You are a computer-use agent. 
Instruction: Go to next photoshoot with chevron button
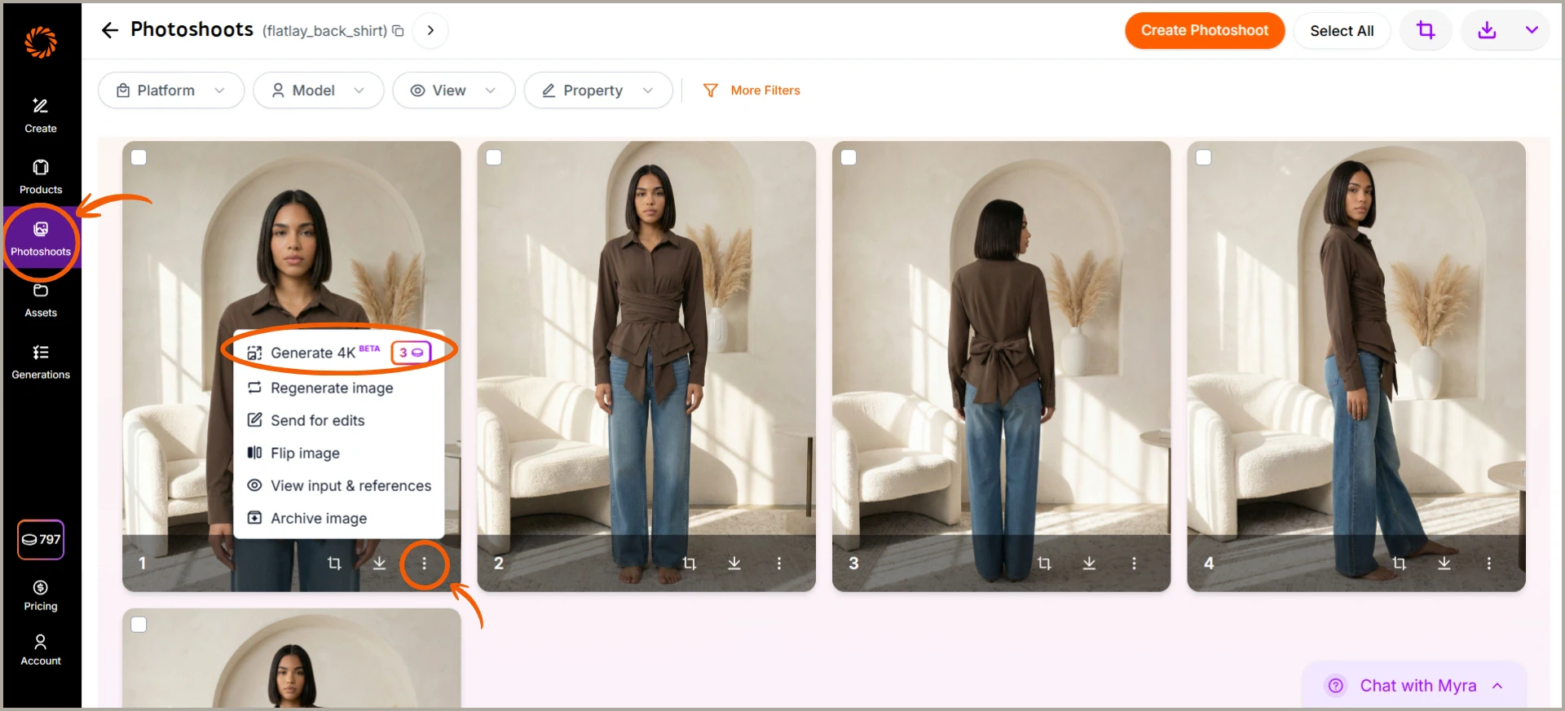click(x=430, y=31)
